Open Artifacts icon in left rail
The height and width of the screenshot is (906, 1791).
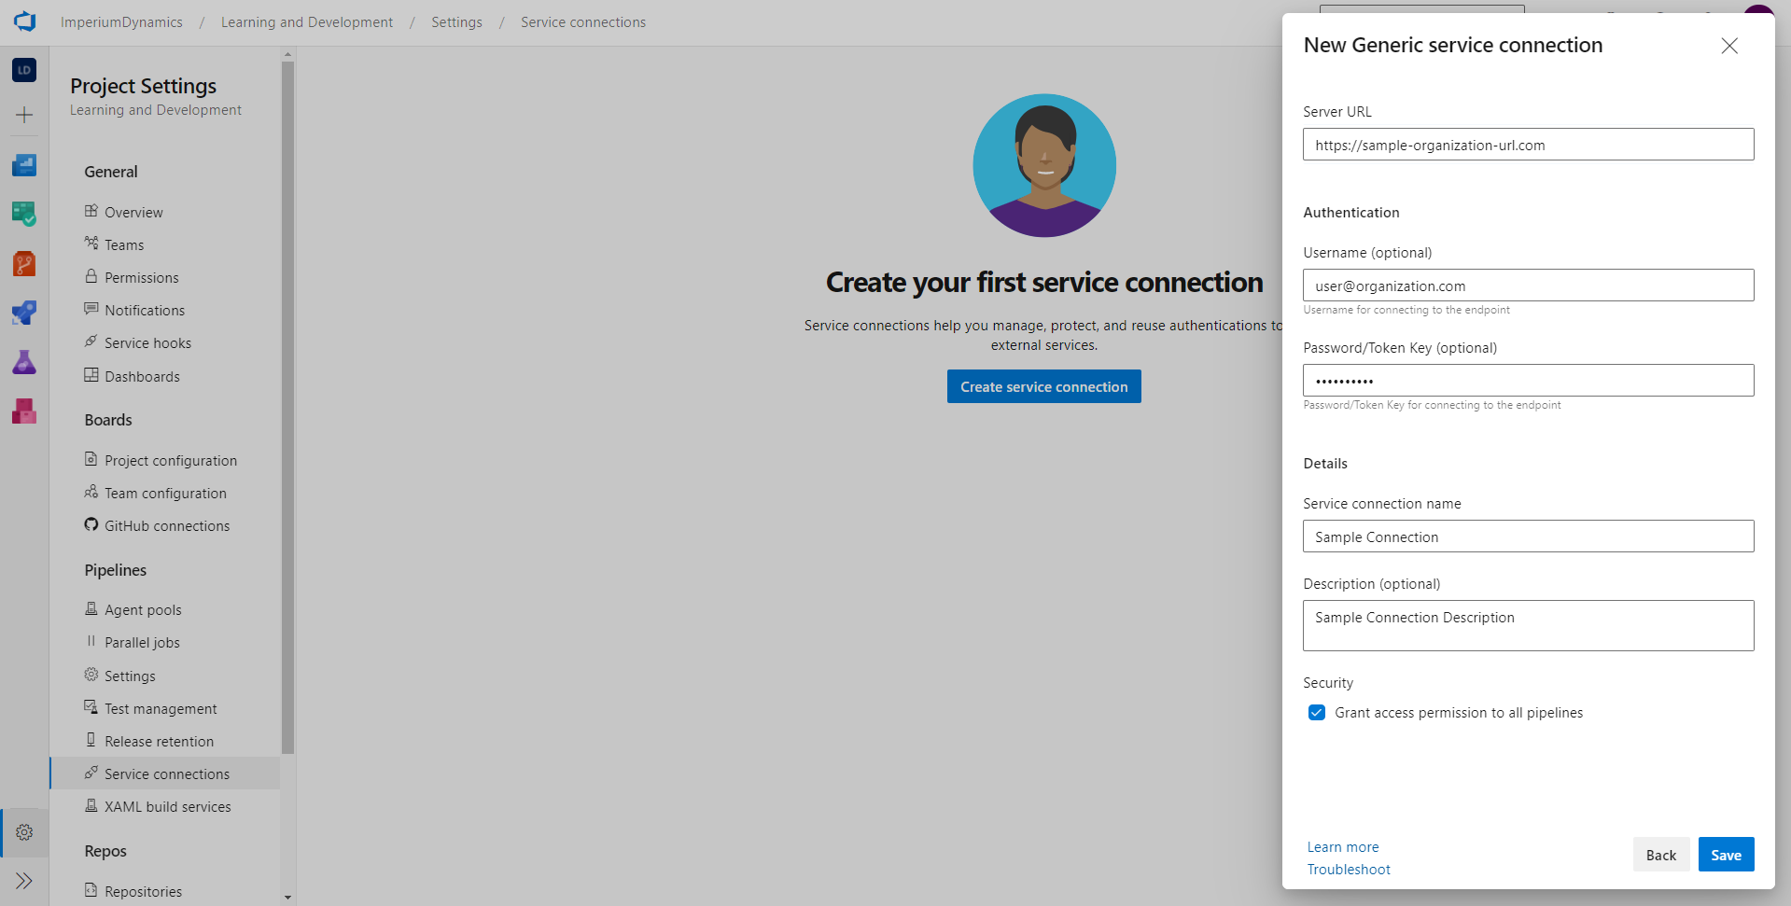[24, 411]
